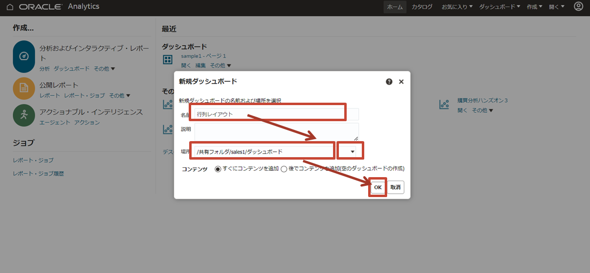
Task: Expand the 作成 menu in header
Action: 534,7
